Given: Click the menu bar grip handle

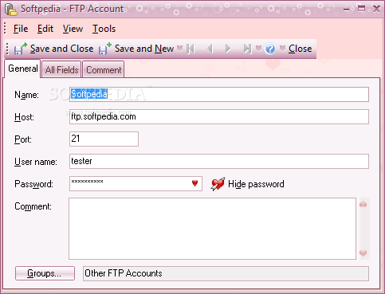Looking at the screenshot, I should (x=5, y=28).
